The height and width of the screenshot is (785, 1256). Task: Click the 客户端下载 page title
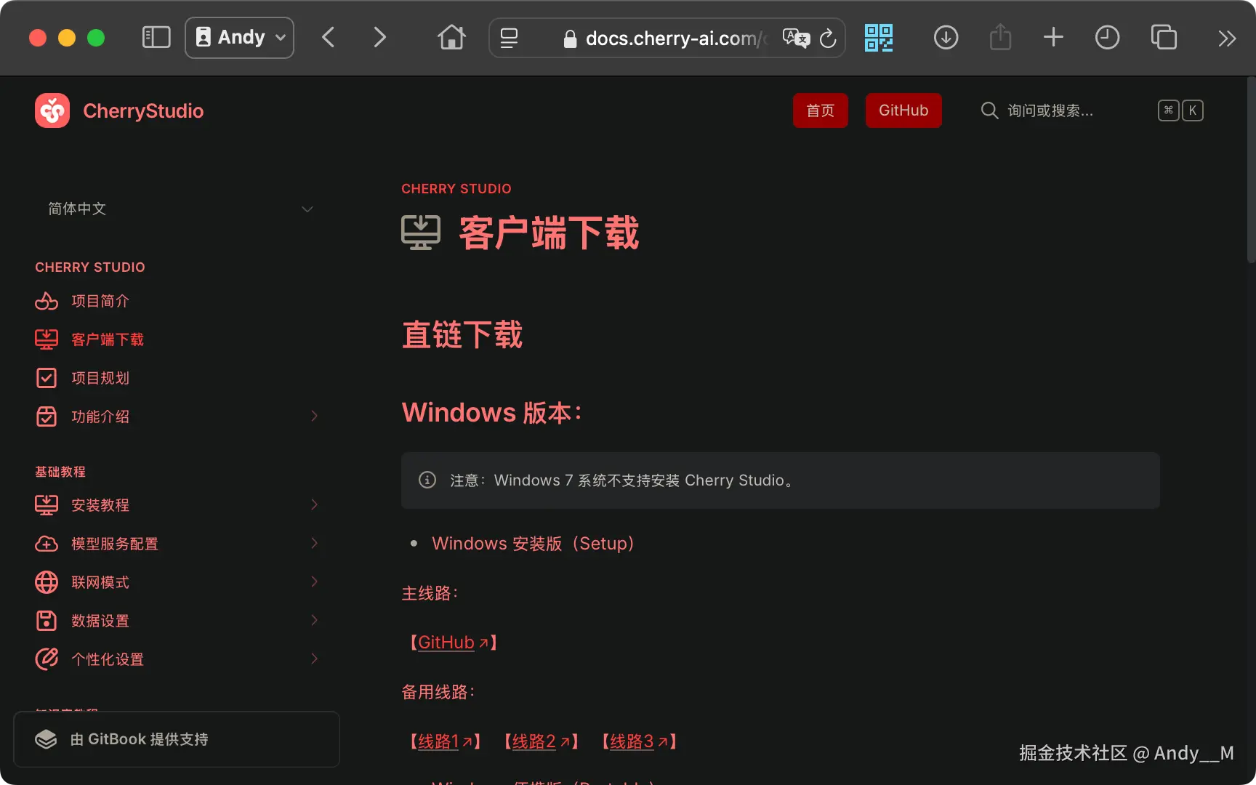tap(549, 233)
